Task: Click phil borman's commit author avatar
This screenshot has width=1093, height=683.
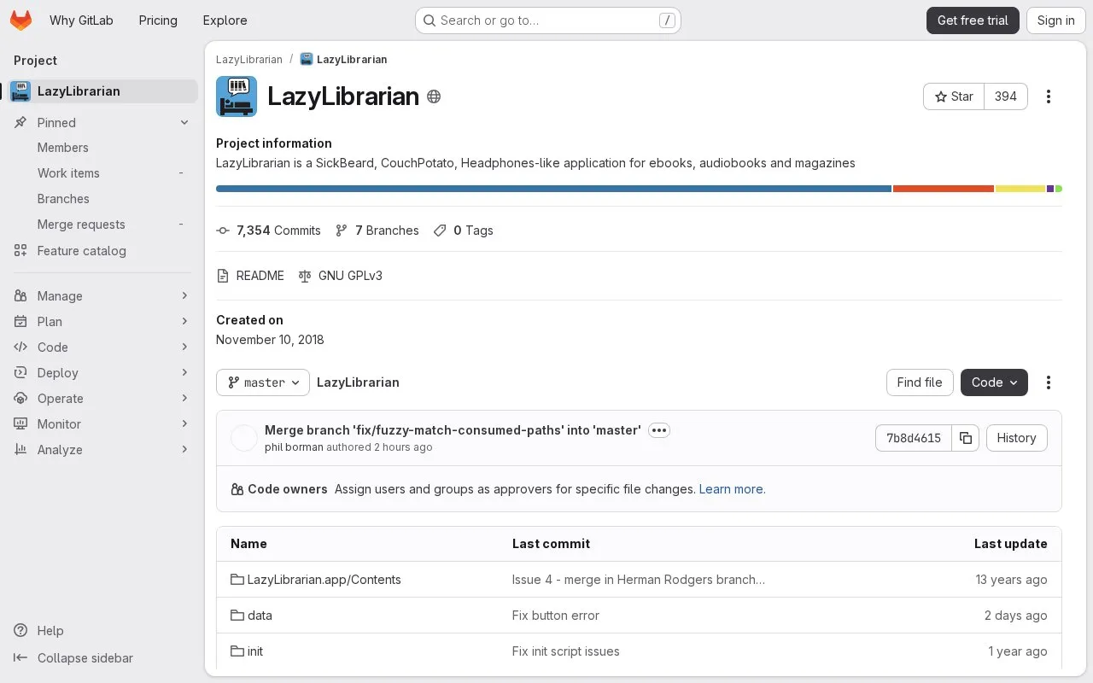Action: 244,438
